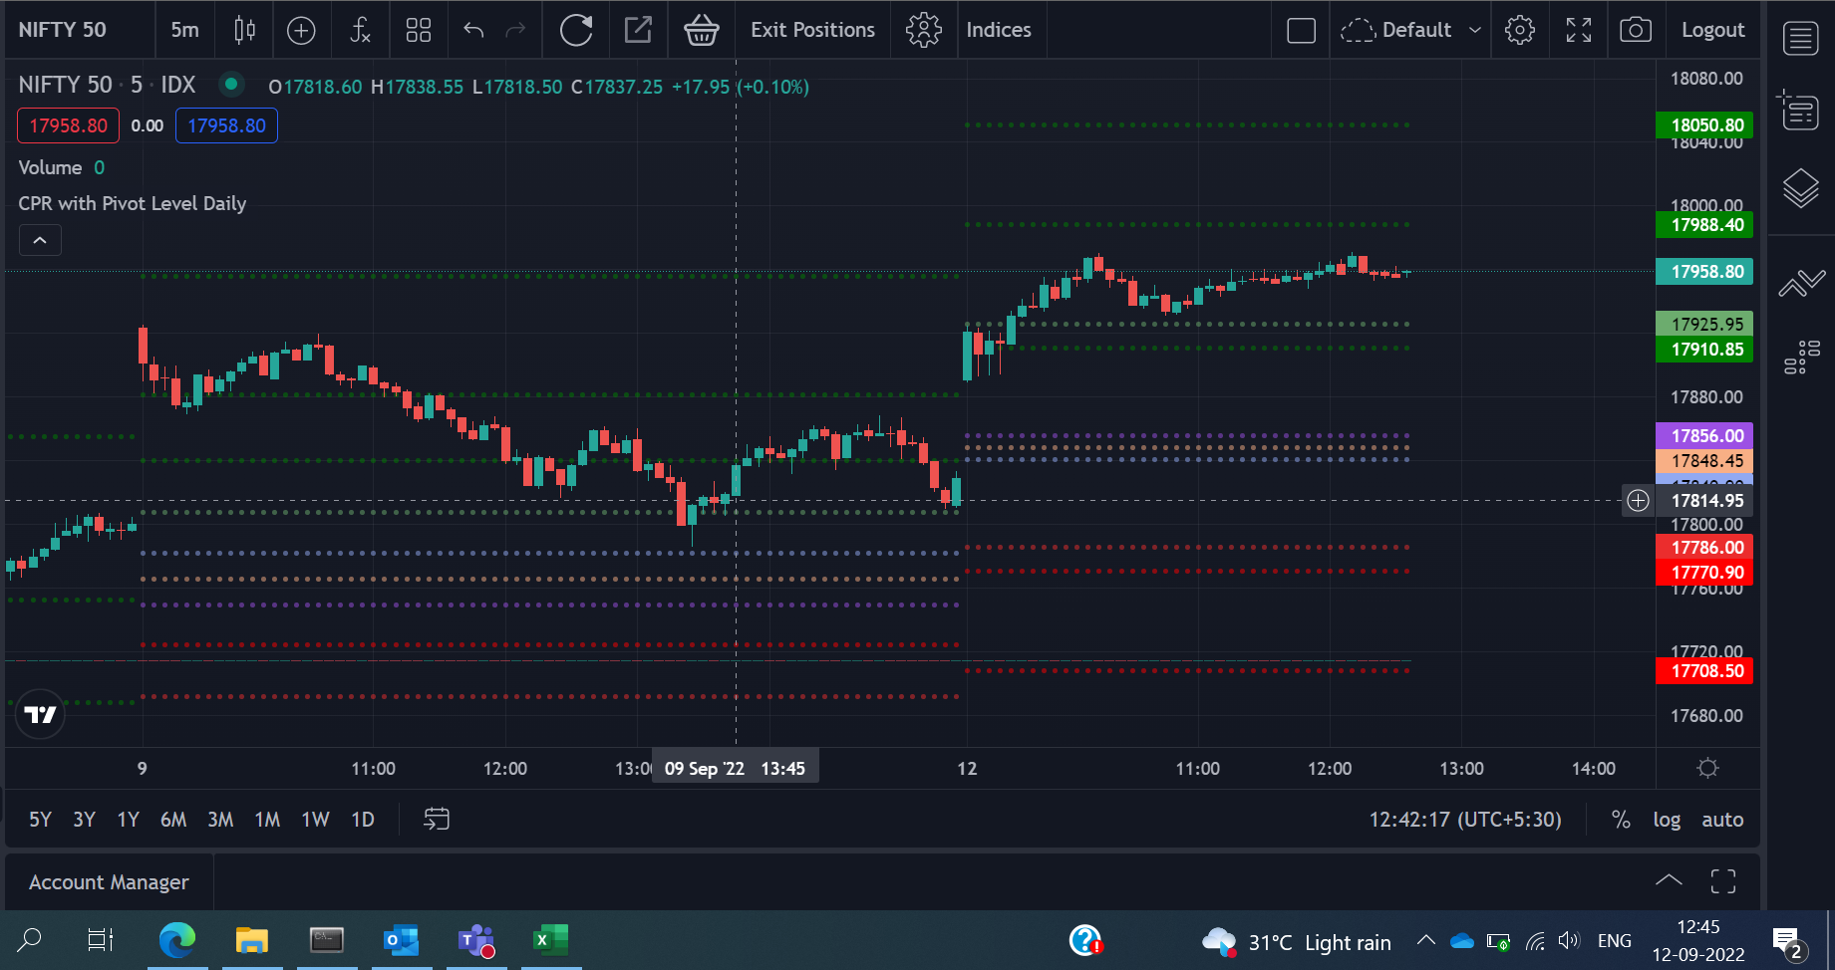Select the 1W date range
Image resolution: width=1835 pixels, height=970 pixels.
[315, 820]
